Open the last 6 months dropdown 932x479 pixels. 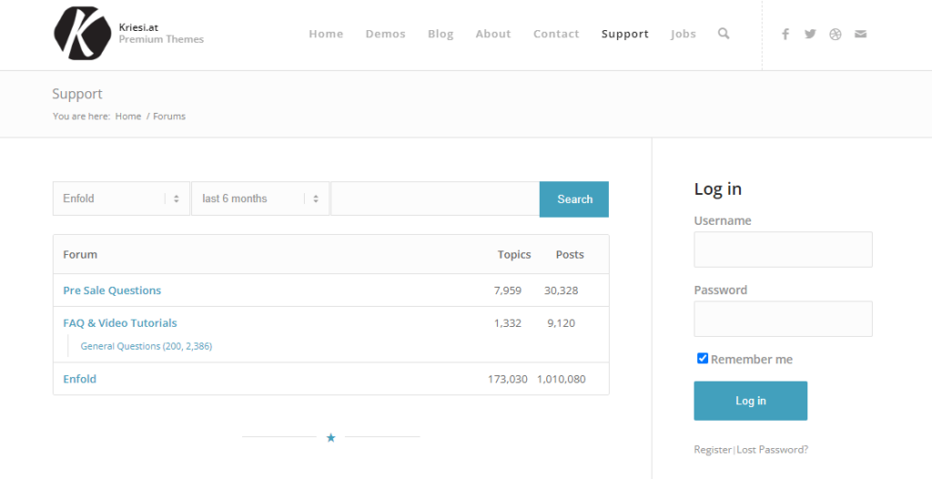tap(260, 199)
